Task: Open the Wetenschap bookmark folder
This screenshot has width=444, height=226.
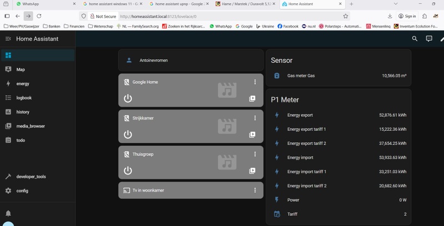Action: point(100,26)
